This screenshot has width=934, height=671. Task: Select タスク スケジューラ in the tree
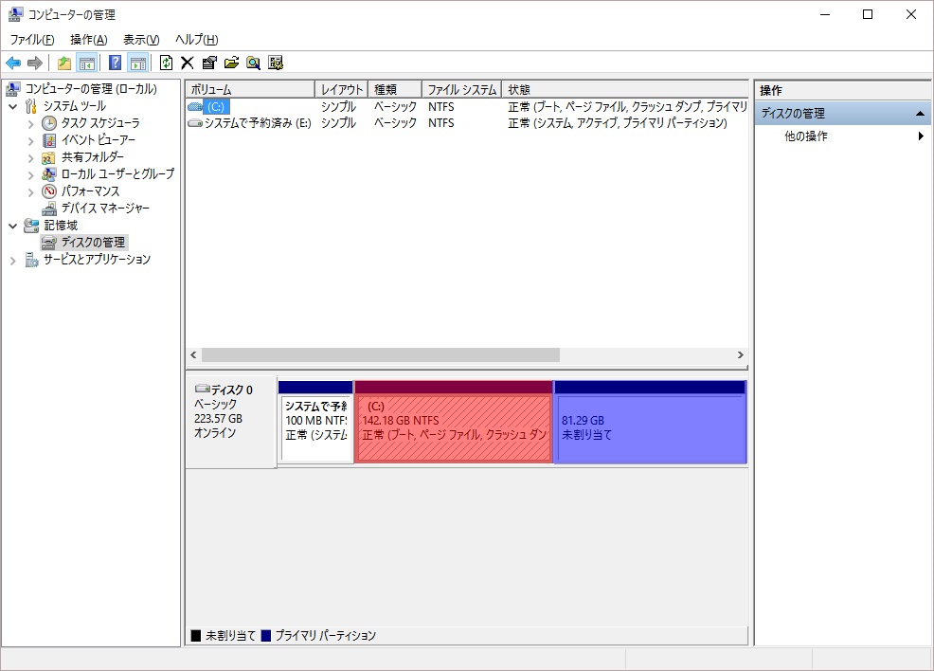tap(100, 123)
